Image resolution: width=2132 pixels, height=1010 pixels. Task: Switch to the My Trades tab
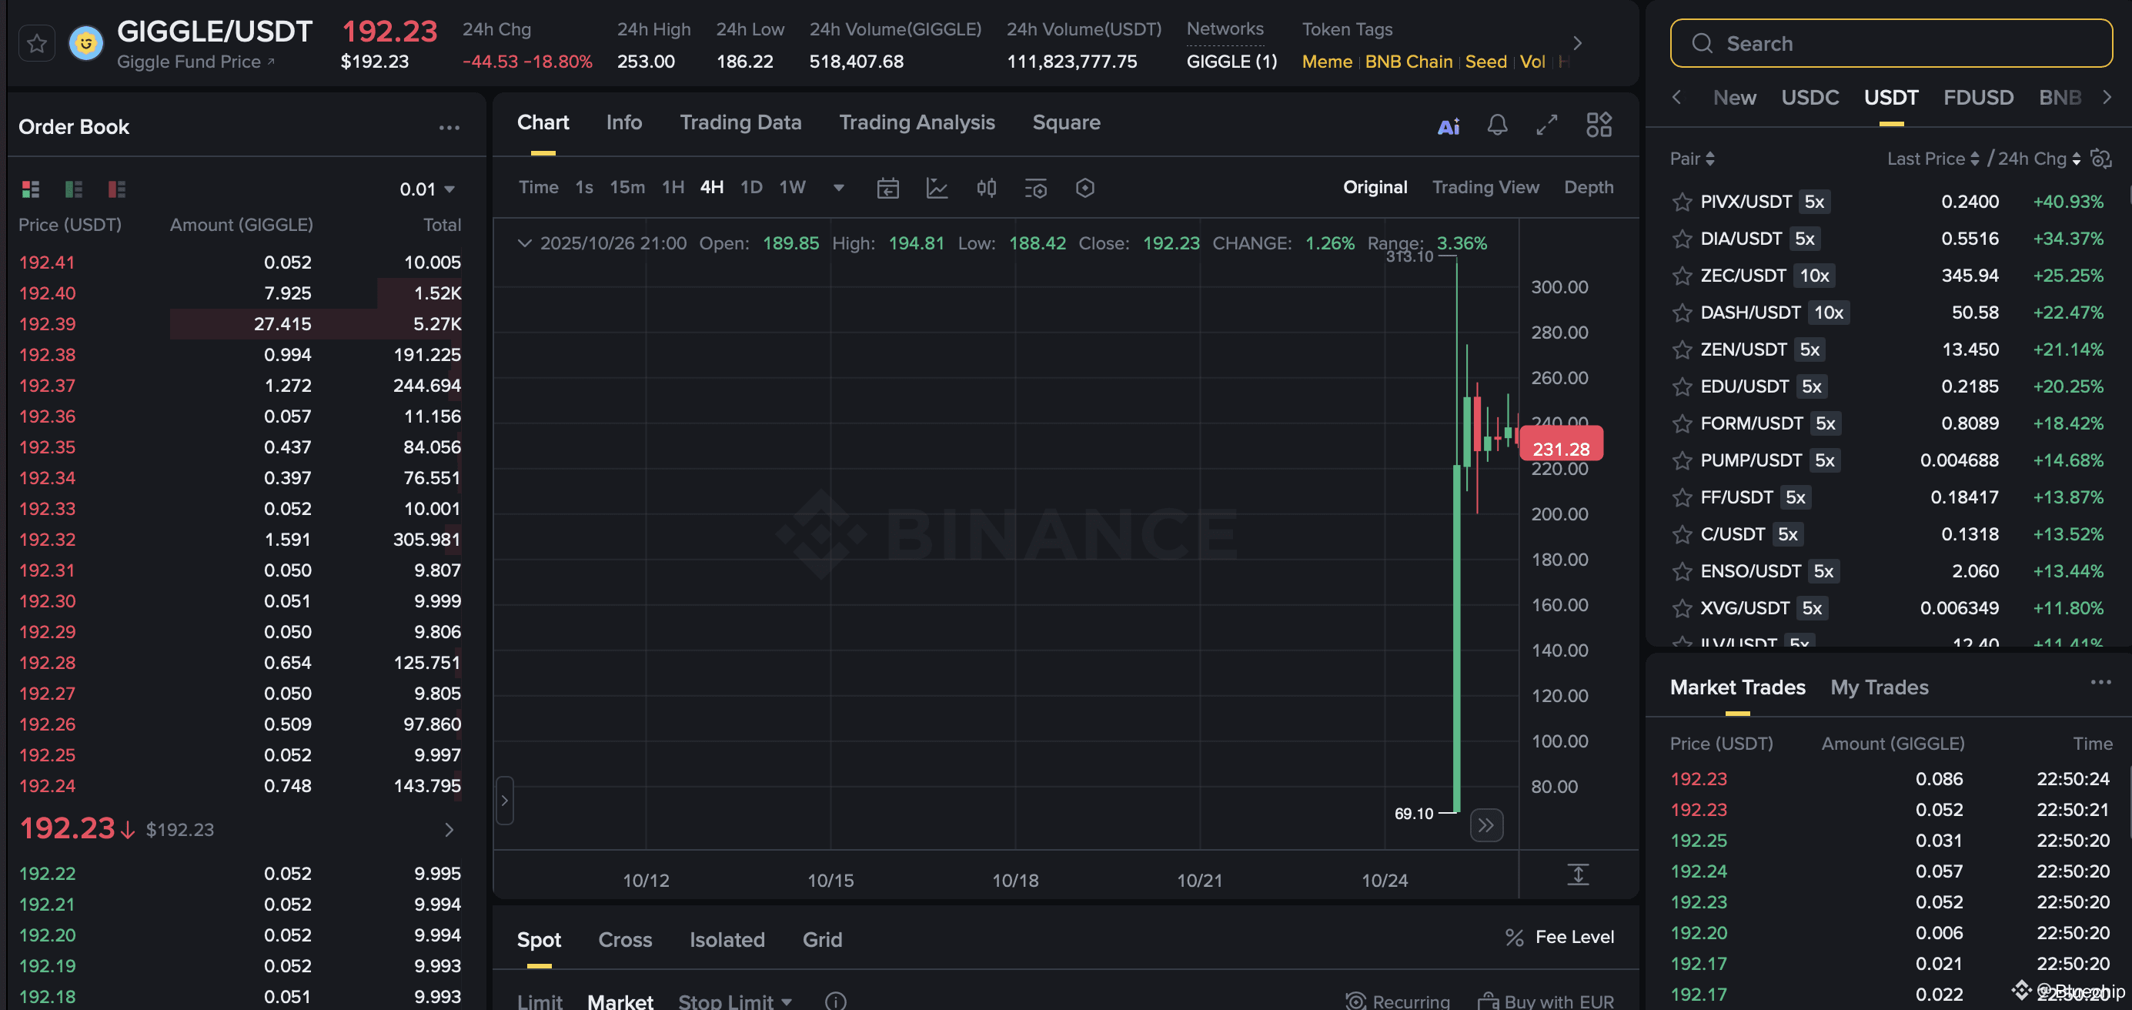pyautogui.click(x=1878, y=687)
